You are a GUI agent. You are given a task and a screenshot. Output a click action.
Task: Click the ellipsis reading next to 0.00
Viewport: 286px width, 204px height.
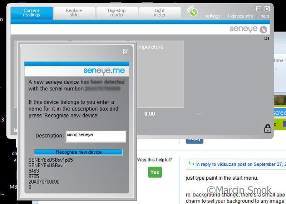198,114
